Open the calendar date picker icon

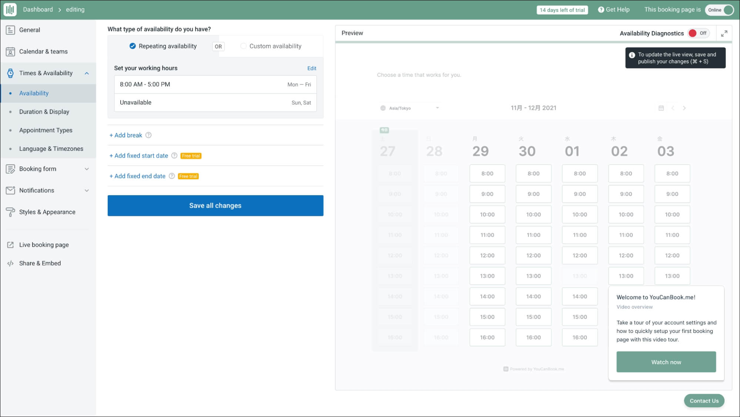661,108
